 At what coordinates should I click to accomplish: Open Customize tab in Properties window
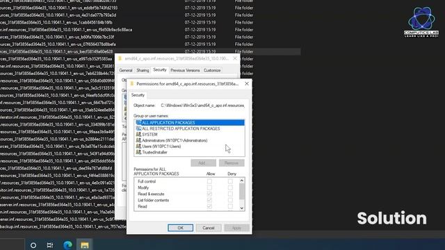pos(212,70)
